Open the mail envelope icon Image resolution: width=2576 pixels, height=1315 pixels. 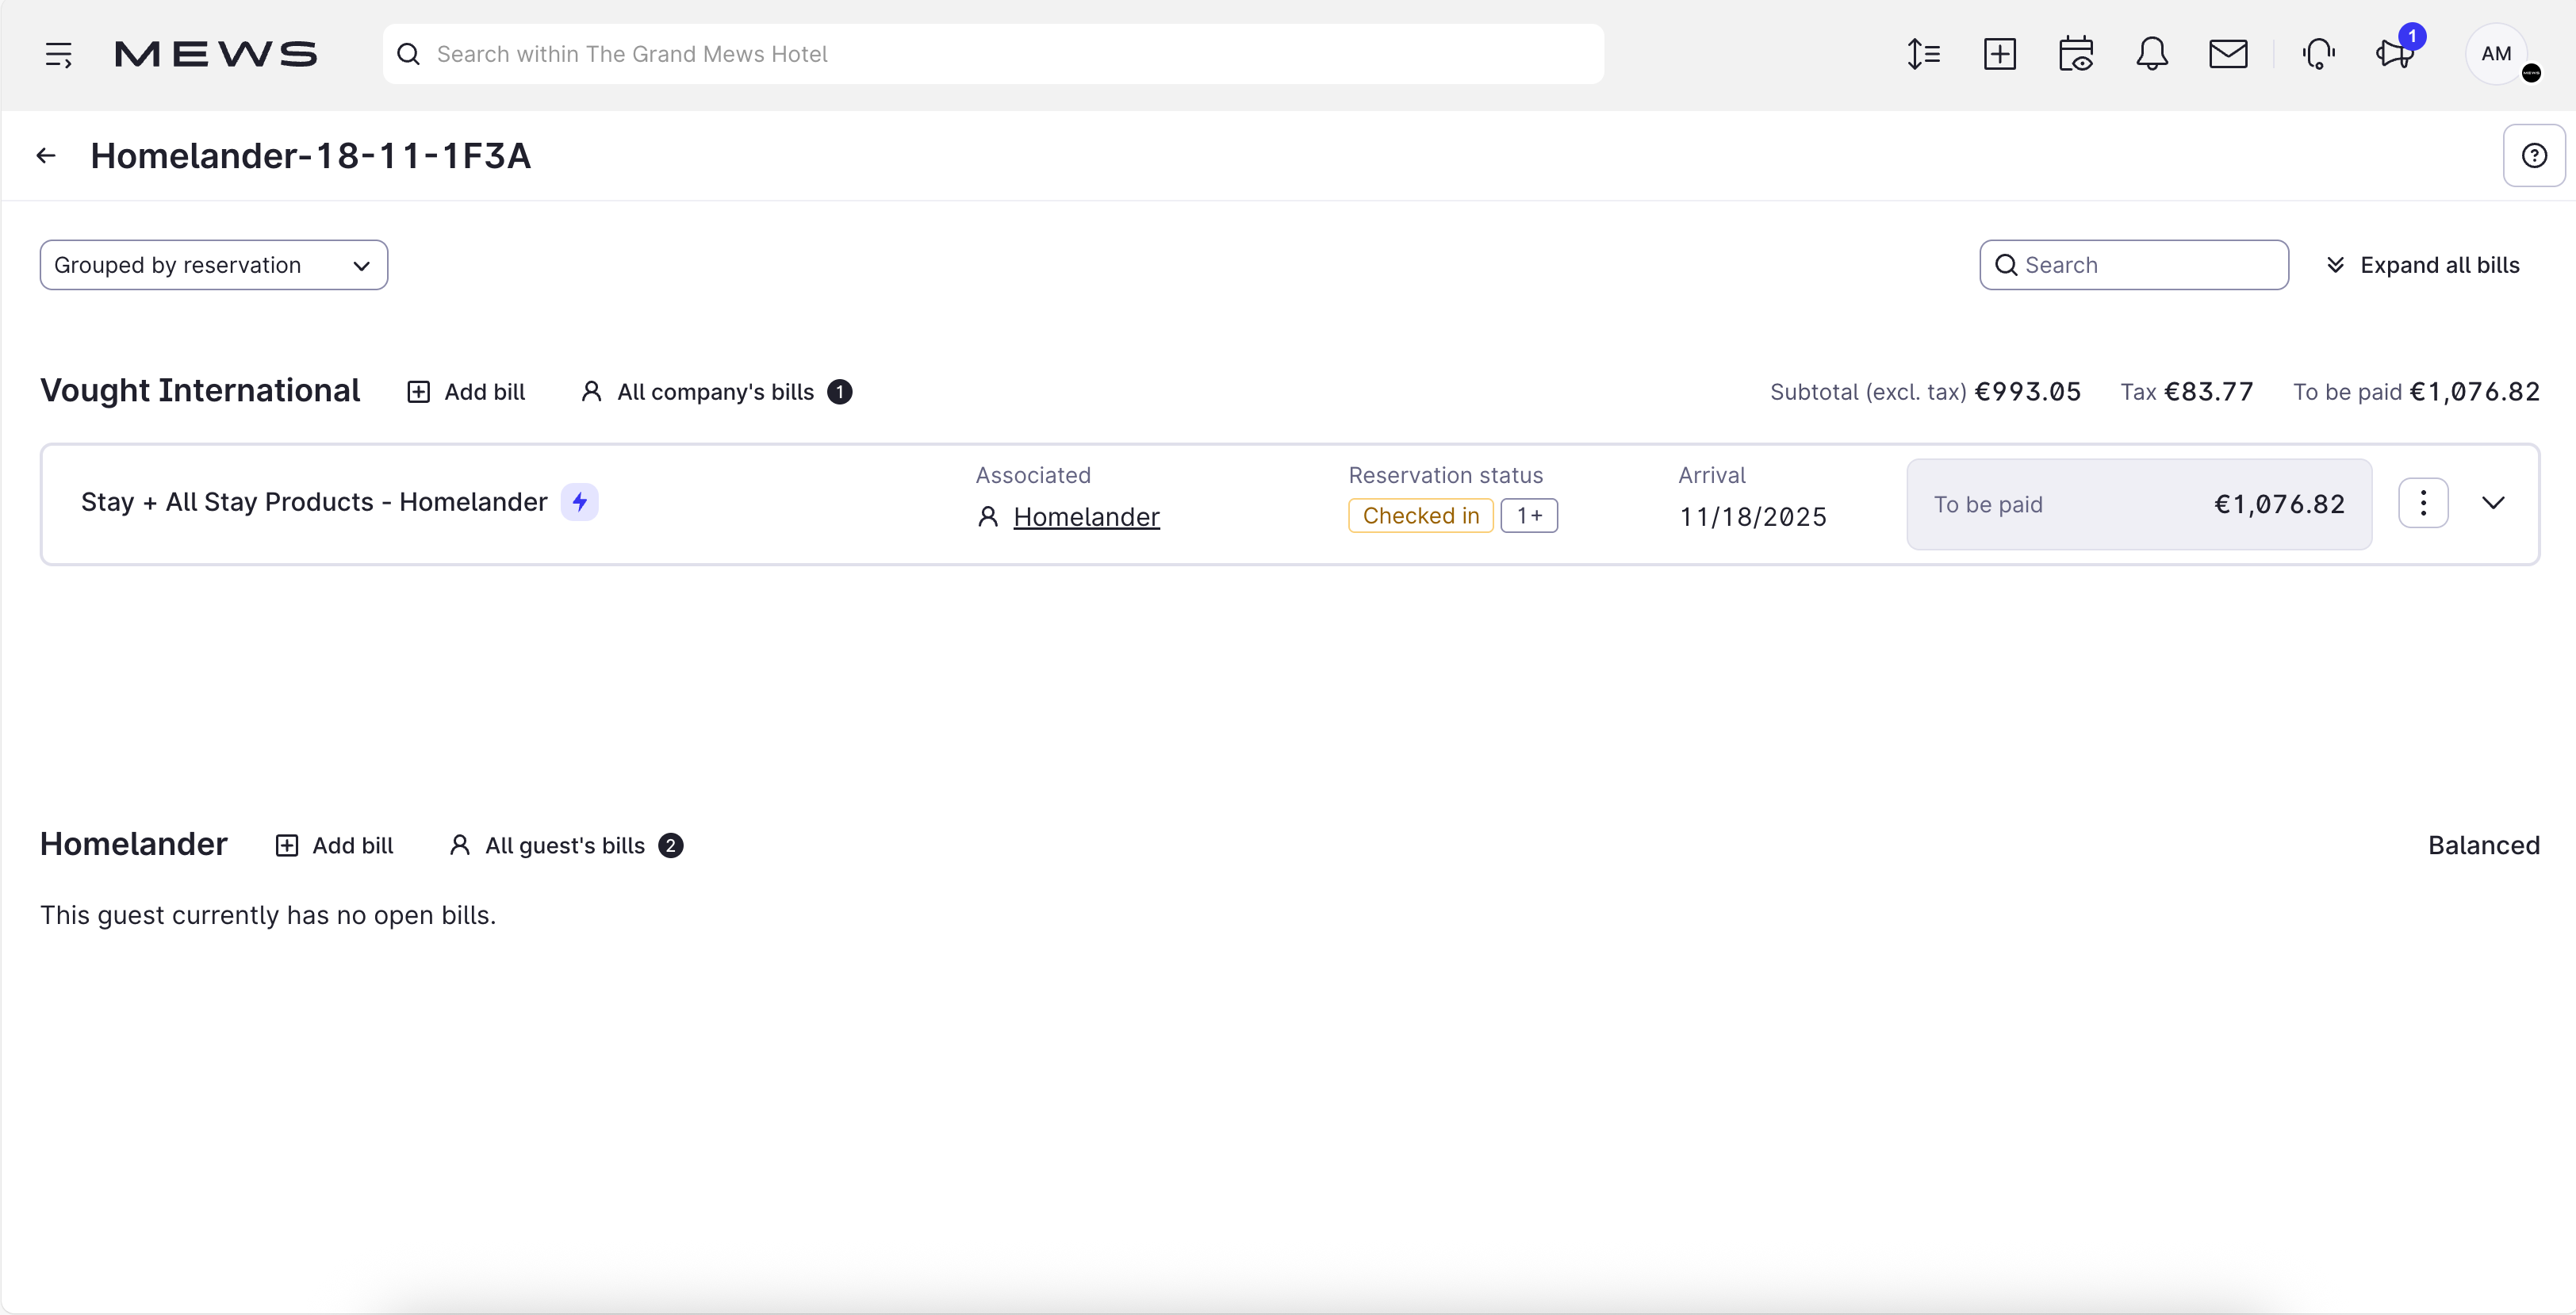(2228, 54)
